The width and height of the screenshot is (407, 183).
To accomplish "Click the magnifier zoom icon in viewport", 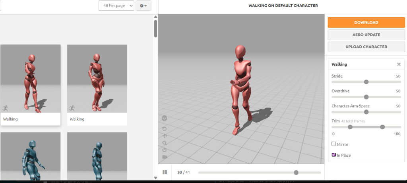I will [165, 143].
